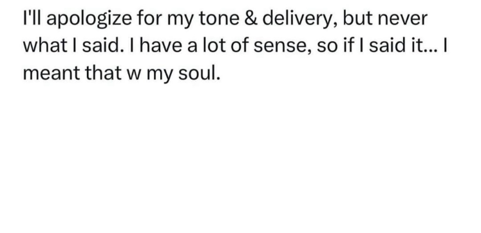481x233 pixels.
Task: Click the opening word "I'll"
Action: tap(31, 20)
